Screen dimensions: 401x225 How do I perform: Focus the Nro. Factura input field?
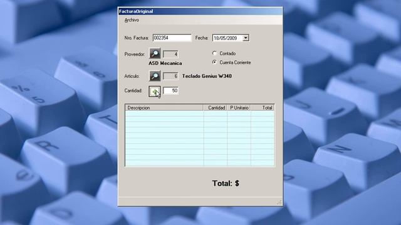point(172,37)
